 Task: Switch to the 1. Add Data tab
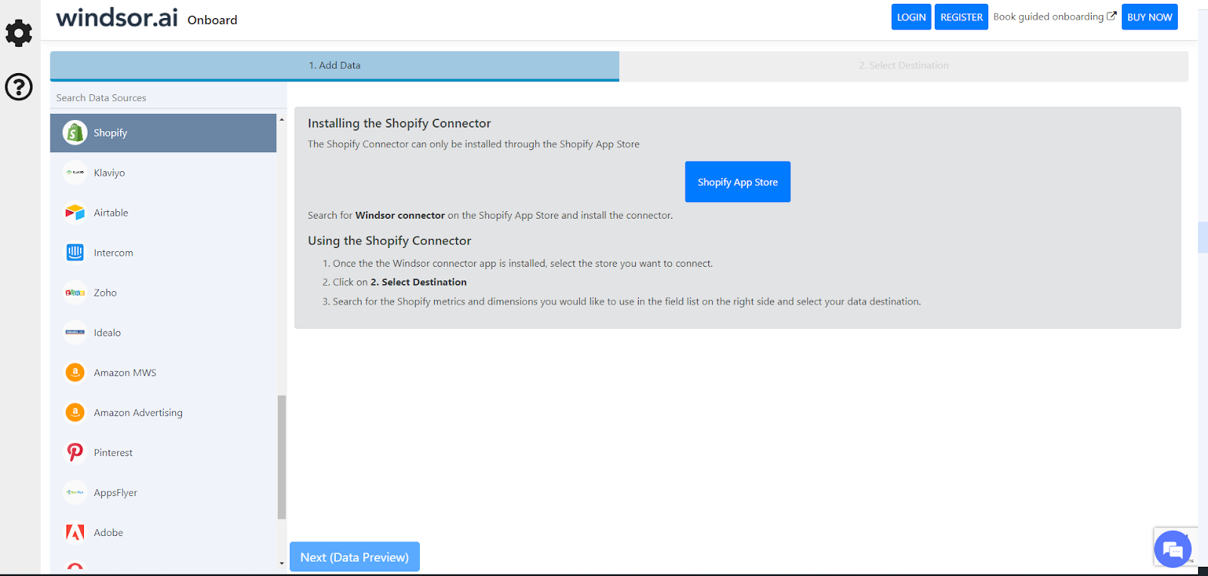tap(334, 66)
